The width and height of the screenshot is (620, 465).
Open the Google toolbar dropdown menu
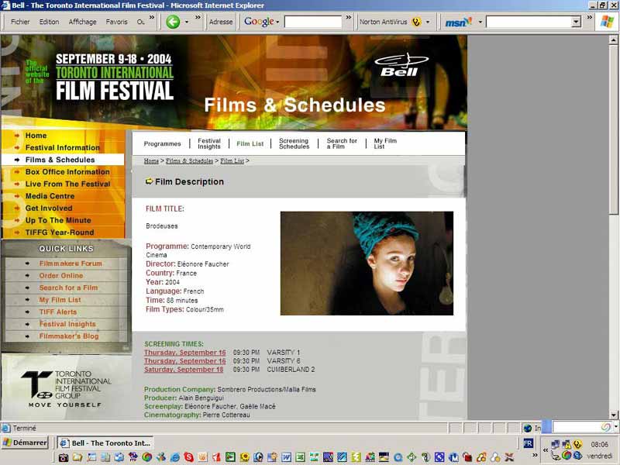pos(277,22)
